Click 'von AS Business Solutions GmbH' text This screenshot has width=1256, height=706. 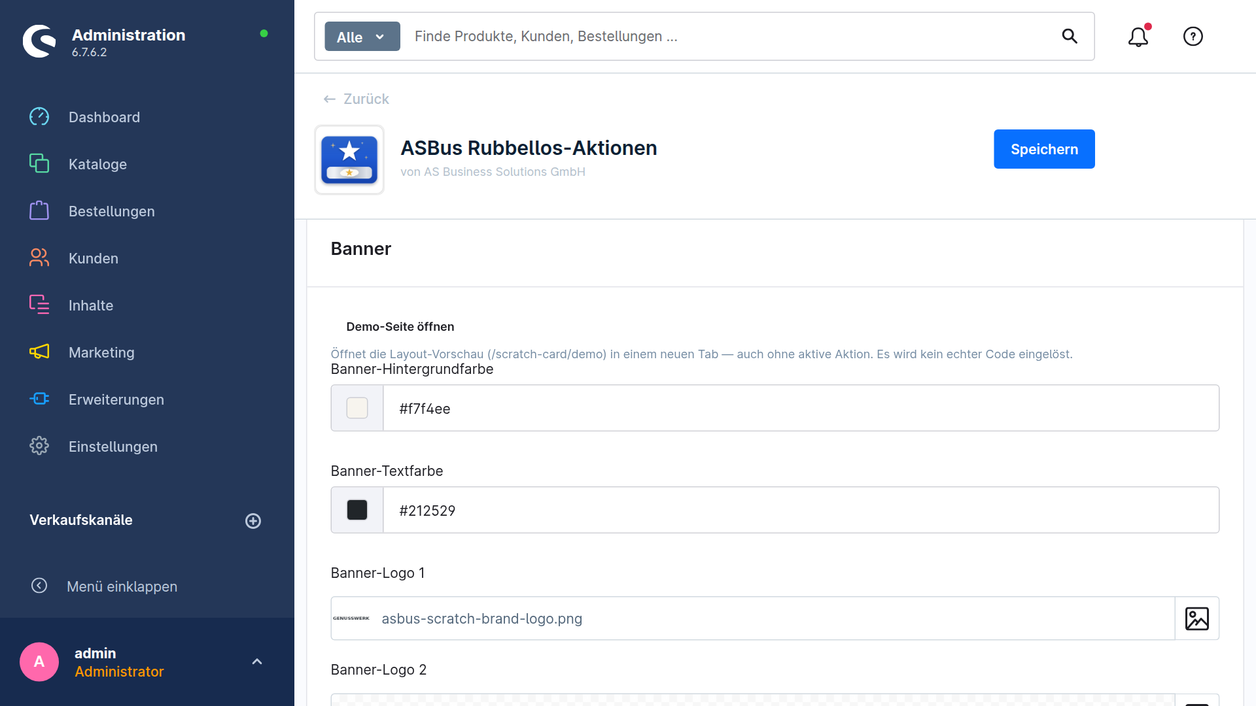tap(493, 172)
